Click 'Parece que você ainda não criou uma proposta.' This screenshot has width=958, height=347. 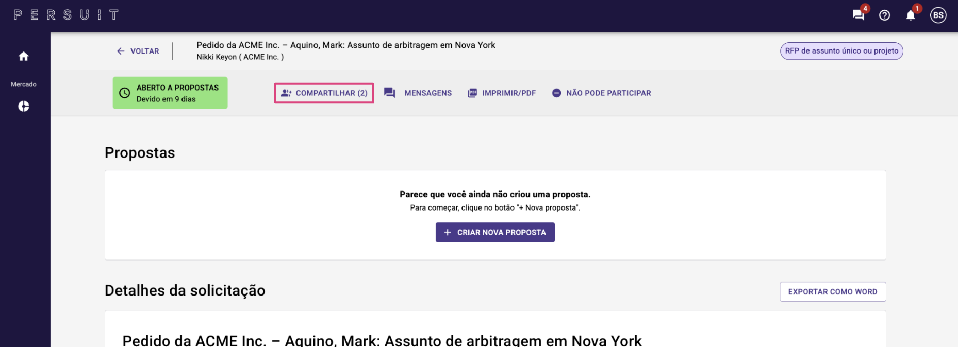(x=495, y=194)
